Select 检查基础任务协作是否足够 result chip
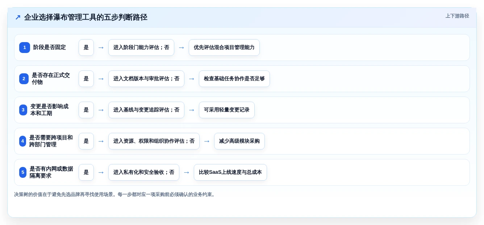The height and width of the screenshot is (225, 484). point(234,79)
